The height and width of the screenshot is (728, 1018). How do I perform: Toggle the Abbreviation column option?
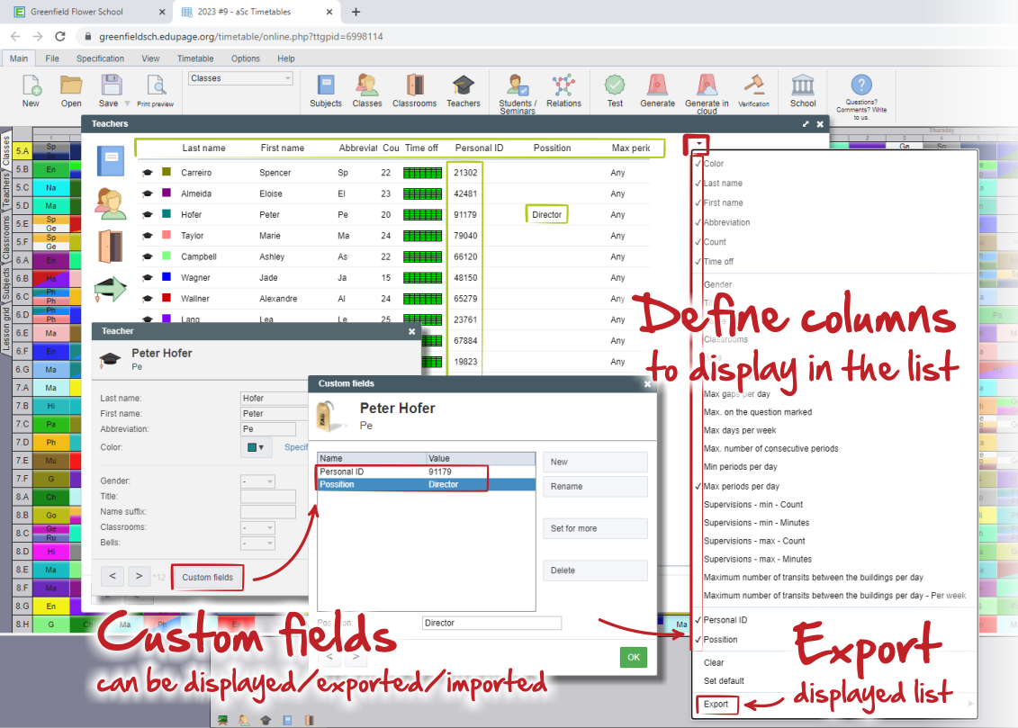[x=726, y=222]
